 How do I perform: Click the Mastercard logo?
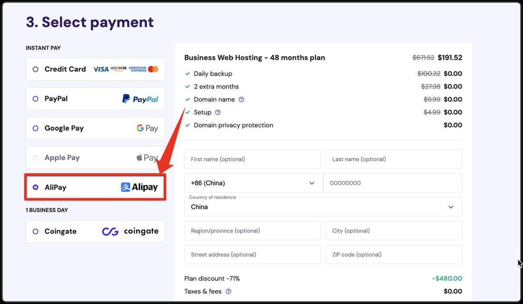pyautogui.click(x=153, y=69)
